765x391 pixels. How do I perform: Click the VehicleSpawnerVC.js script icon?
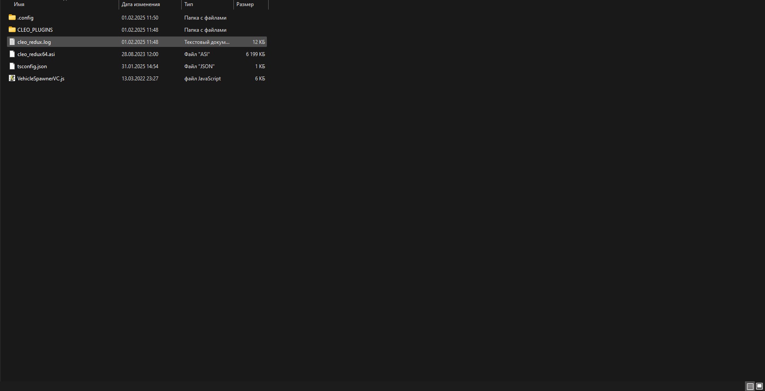click(x=12, y=78)
